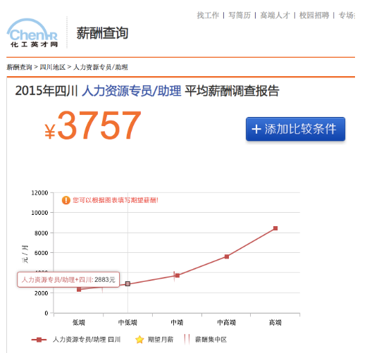Click the 中低端 highlighted data point
Screen dimensions: 367x353
point(127,284)
